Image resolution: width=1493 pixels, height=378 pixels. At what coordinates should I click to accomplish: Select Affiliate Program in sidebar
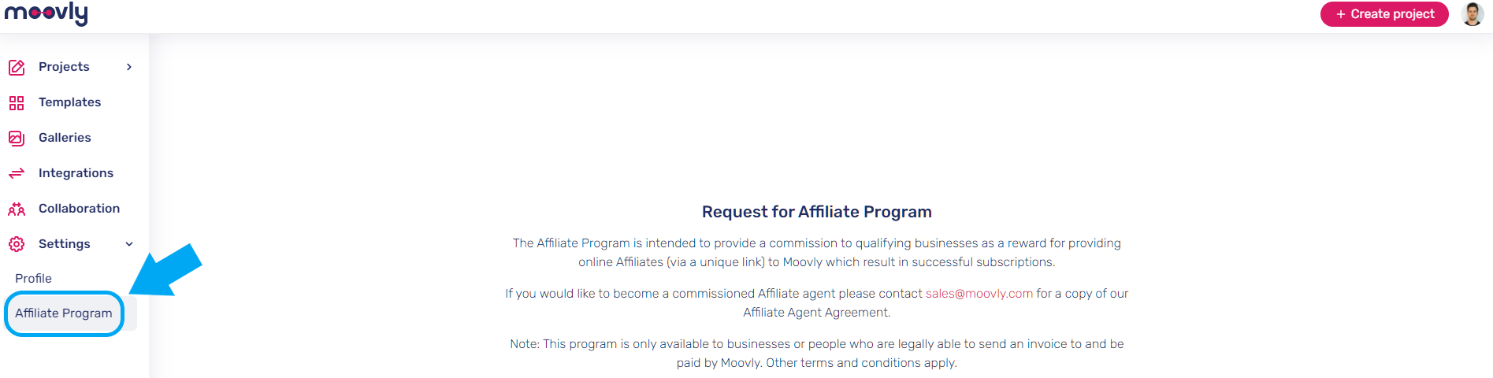coord(64,313)
